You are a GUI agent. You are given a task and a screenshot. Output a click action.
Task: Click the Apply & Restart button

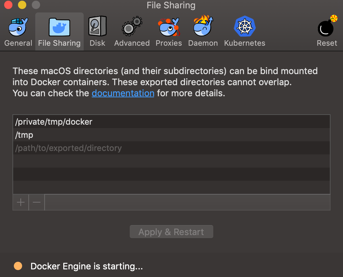click(x=171, y=232)
